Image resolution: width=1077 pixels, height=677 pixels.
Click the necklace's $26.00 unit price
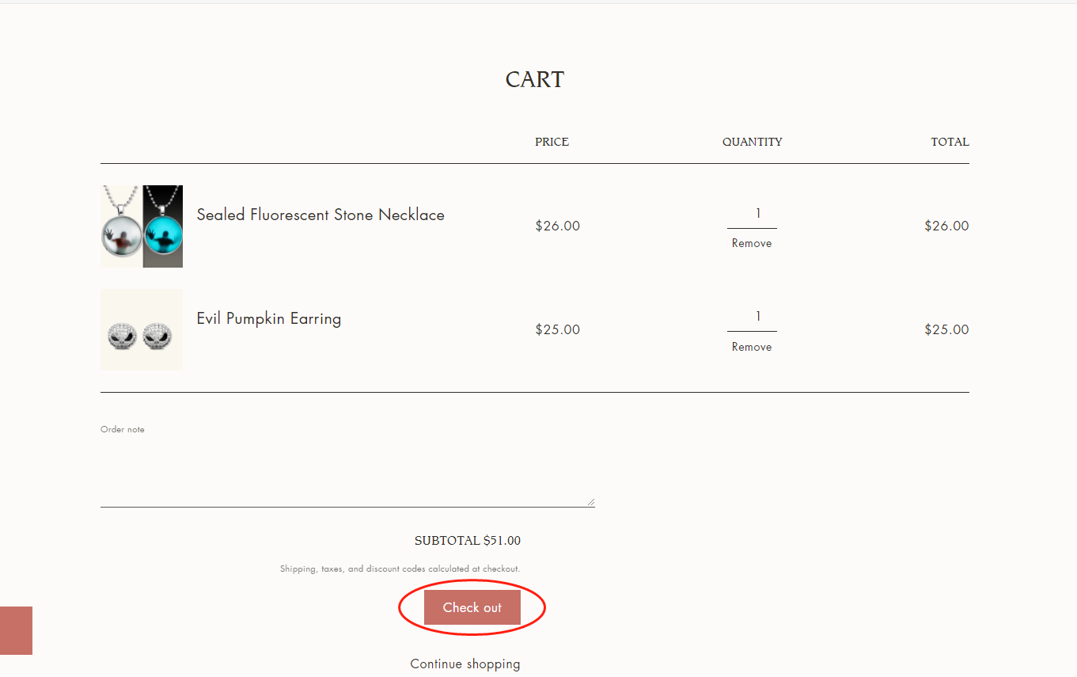click(x=558, y=226)
